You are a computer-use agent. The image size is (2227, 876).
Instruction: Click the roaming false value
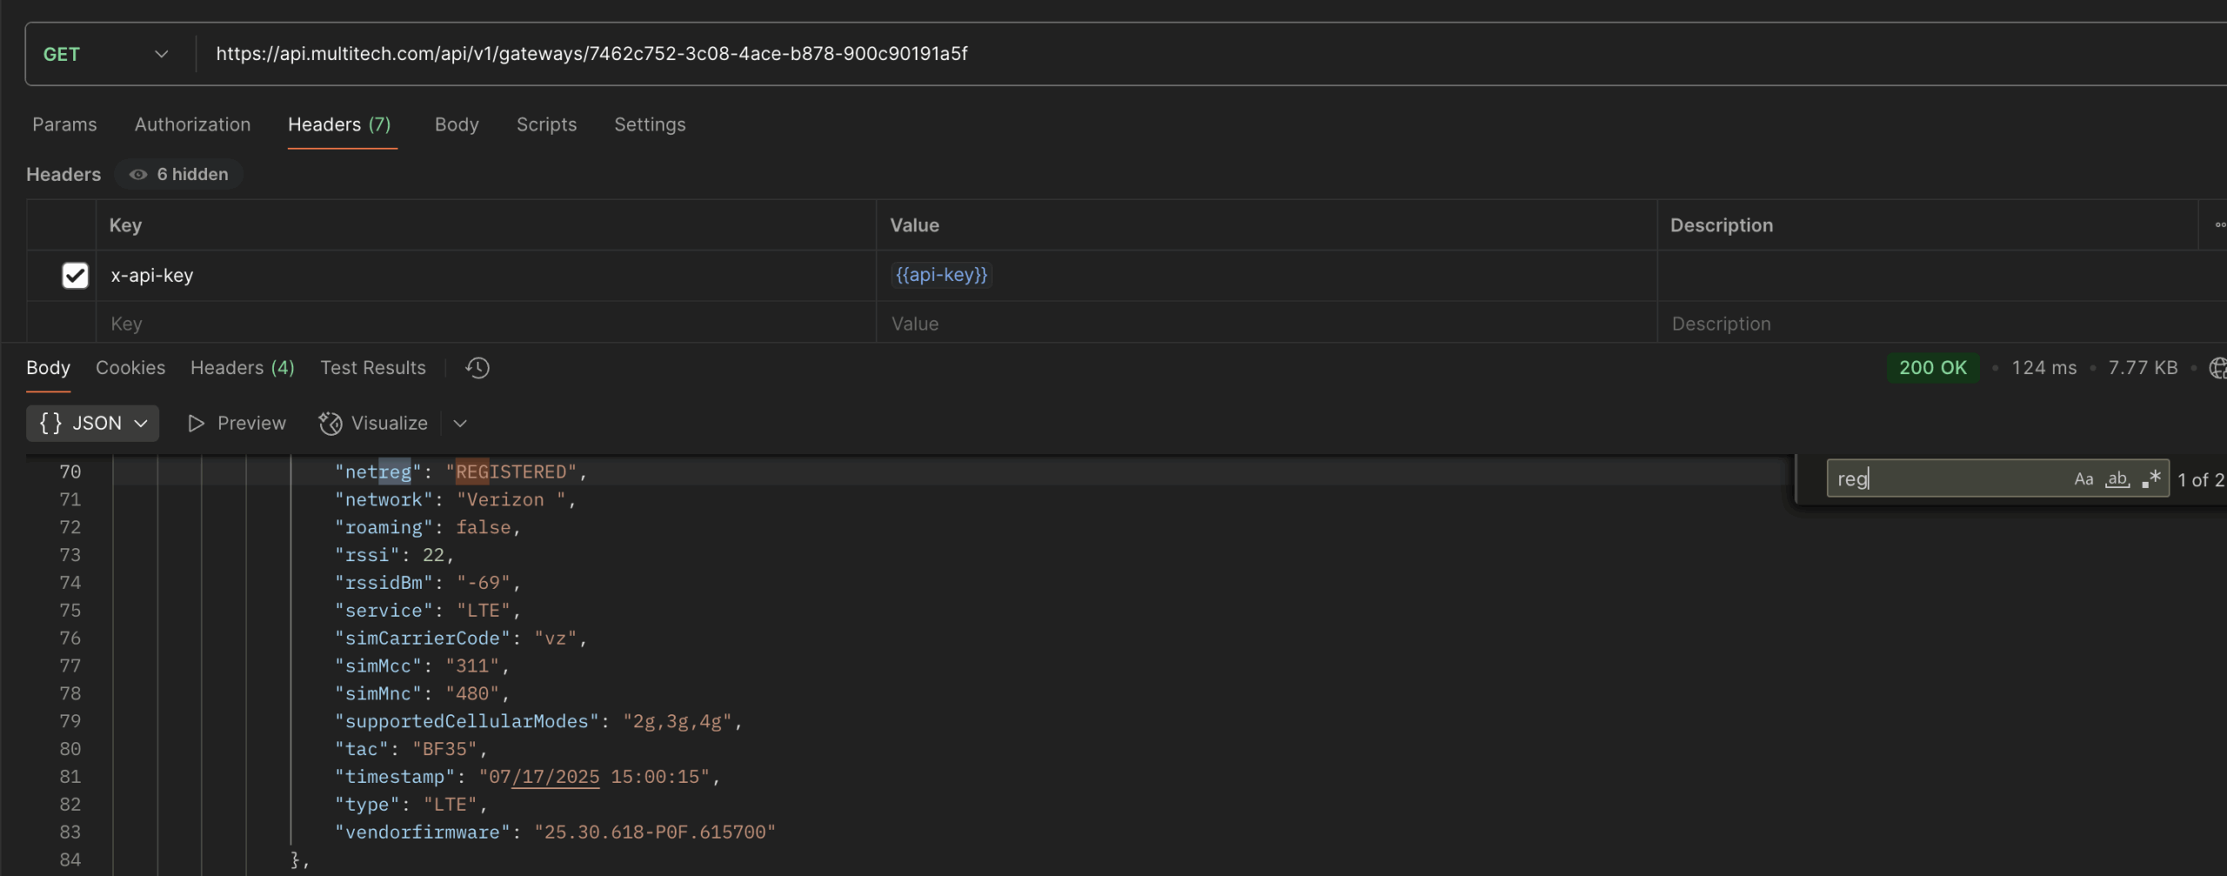point(484,528)
